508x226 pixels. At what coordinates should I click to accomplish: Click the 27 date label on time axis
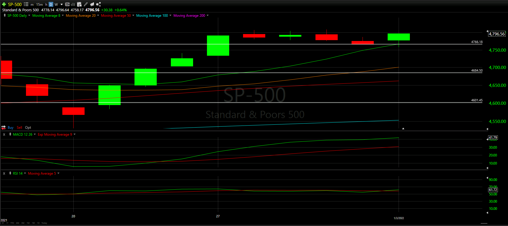coord(218,216)
